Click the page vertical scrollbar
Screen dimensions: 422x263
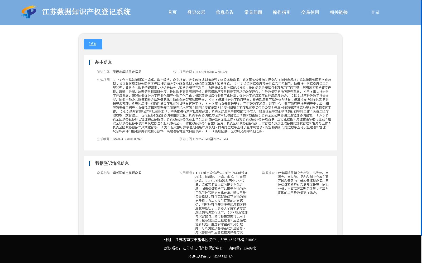point(421,118)
